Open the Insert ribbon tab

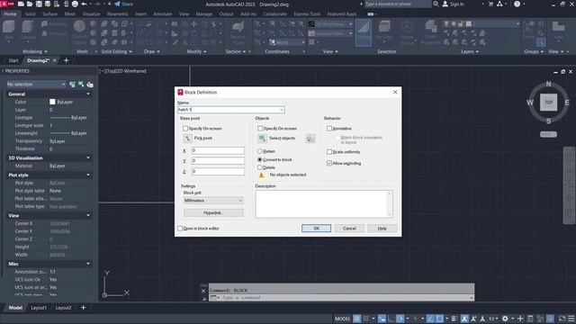[140, 14]
